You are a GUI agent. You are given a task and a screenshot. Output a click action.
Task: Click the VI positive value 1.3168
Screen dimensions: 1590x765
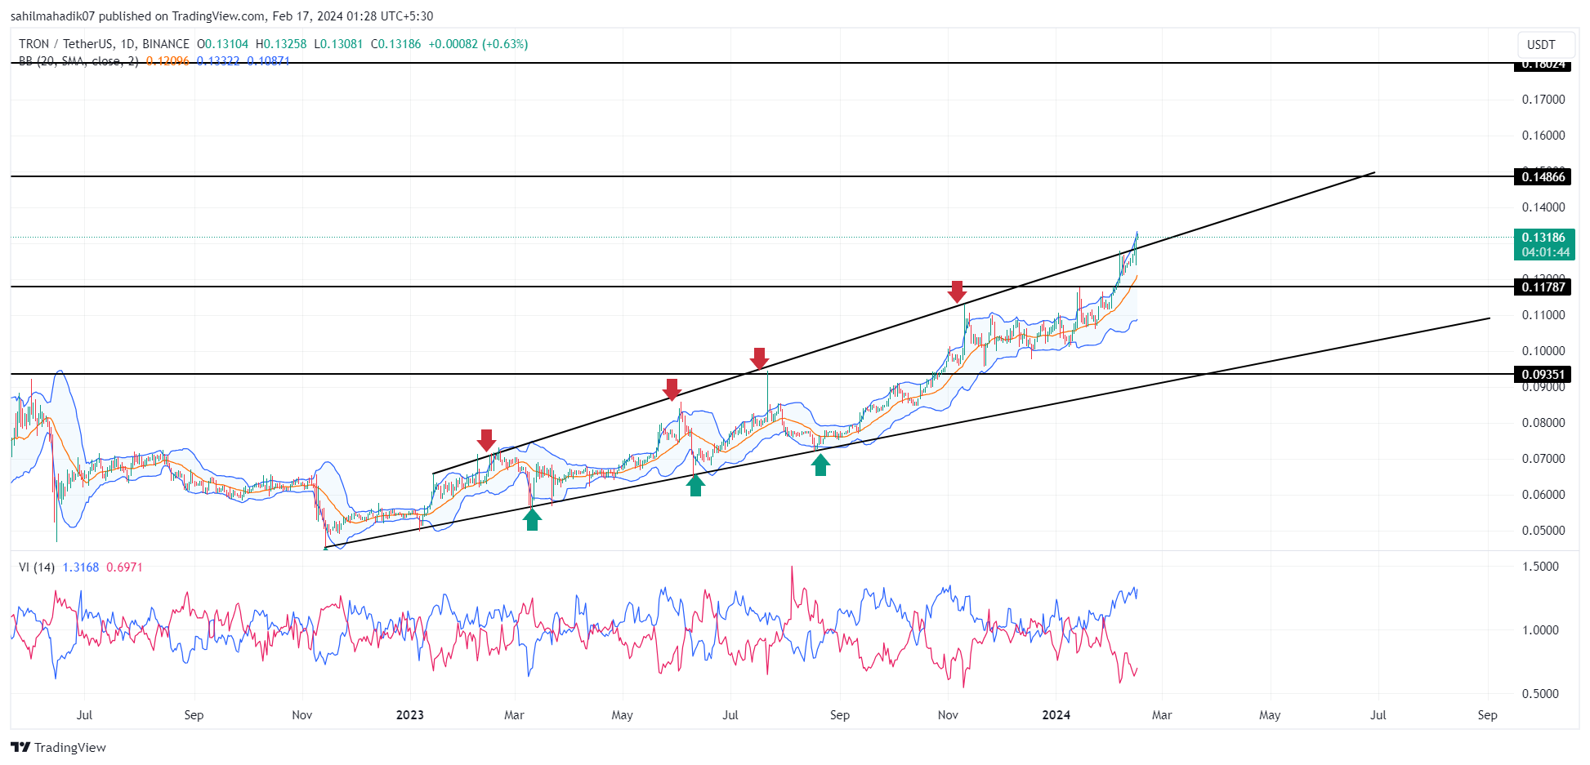[81, 567]
